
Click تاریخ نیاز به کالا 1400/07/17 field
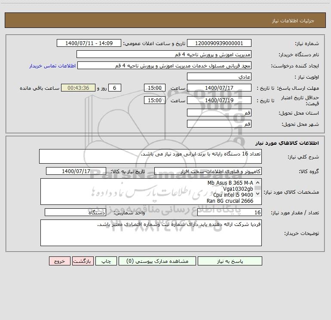click(x=76, y=171)
